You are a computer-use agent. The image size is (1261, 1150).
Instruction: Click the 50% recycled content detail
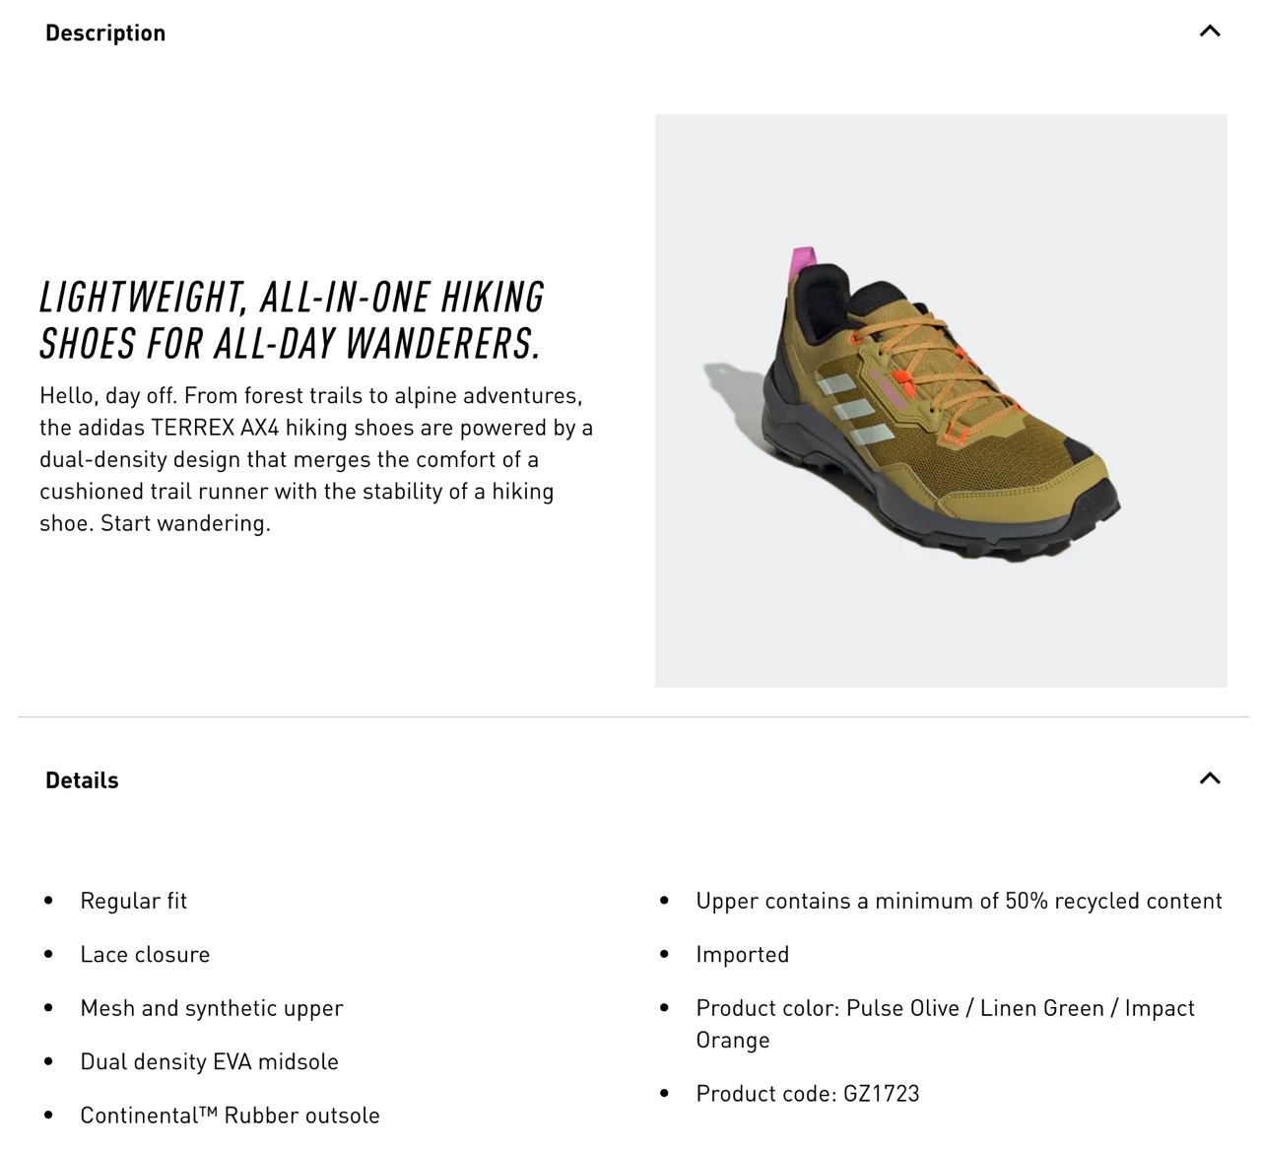pos(959,901)
